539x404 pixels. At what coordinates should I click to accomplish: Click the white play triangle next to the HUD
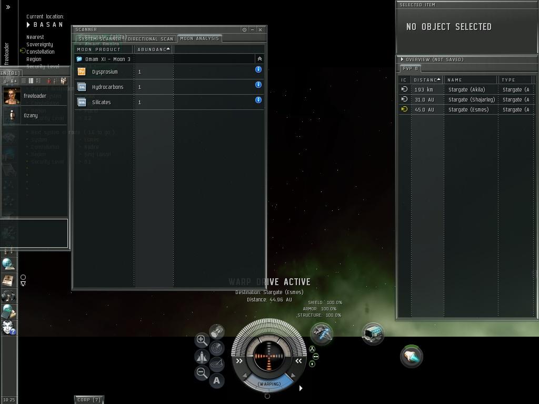(x=301, y=388)
